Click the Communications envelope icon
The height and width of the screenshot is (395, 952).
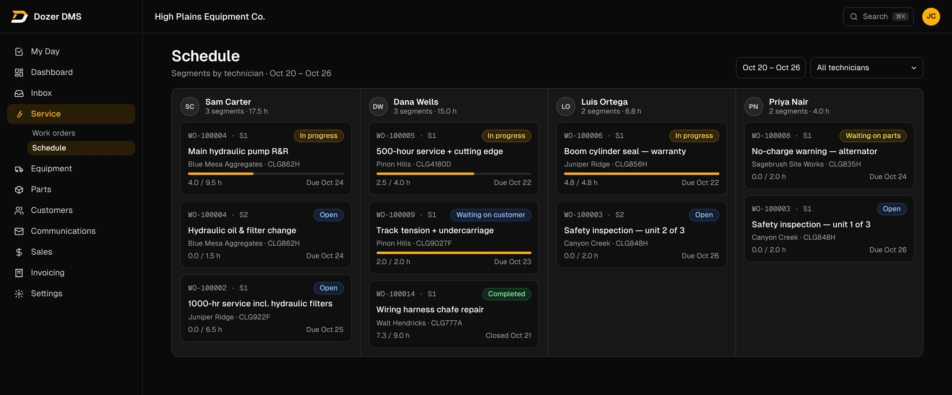click(x=19, y=231)
